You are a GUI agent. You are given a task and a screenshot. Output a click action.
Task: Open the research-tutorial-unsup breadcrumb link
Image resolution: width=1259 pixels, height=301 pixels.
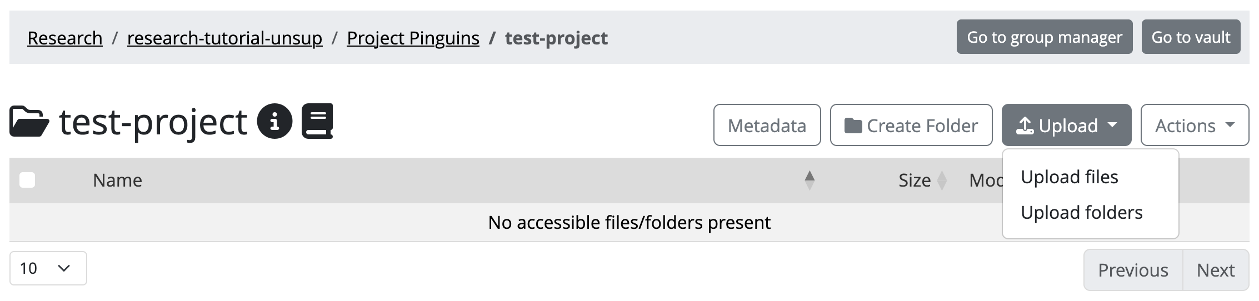[x=224, y=38]
